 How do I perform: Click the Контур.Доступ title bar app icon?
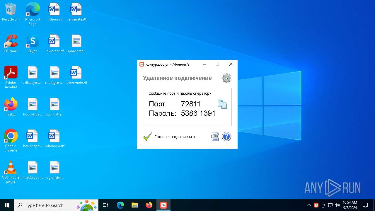click(142, 64)
